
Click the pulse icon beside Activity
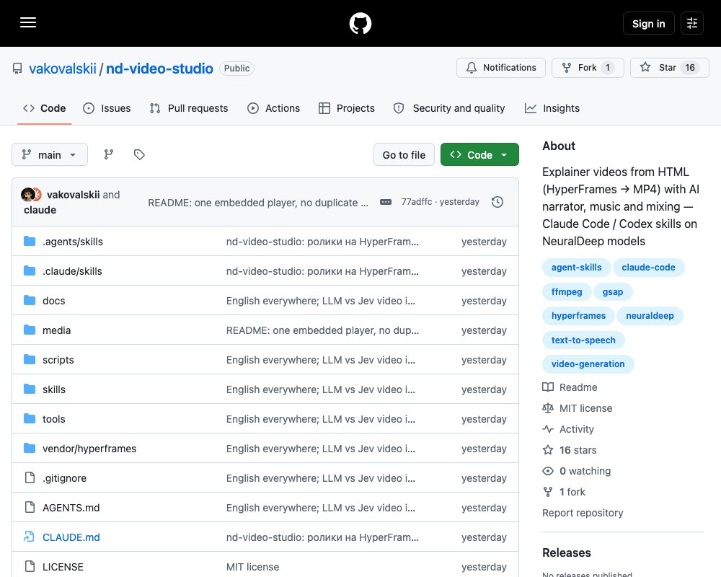[x=548, y=429]
